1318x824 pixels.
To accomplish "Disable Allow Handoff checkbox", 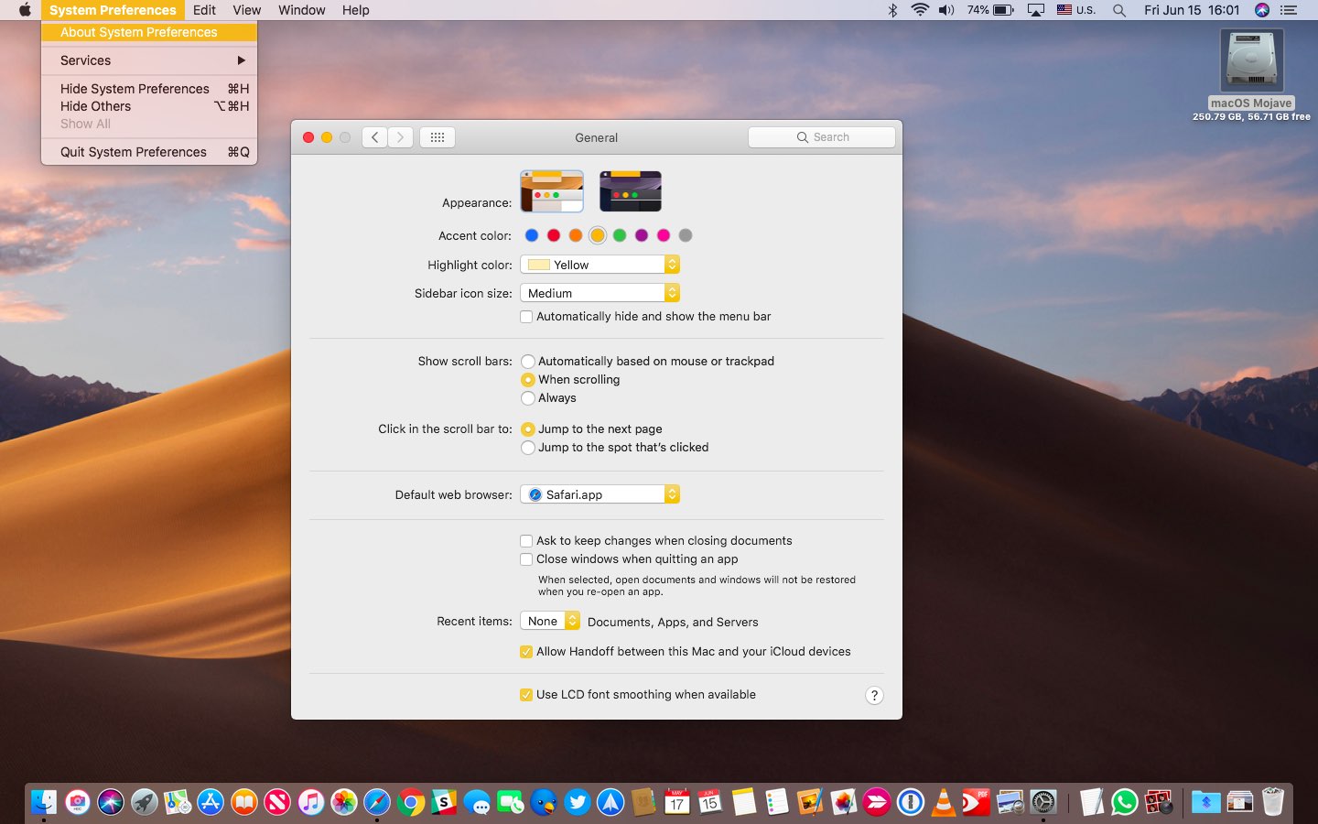I will tap(526, 652).
